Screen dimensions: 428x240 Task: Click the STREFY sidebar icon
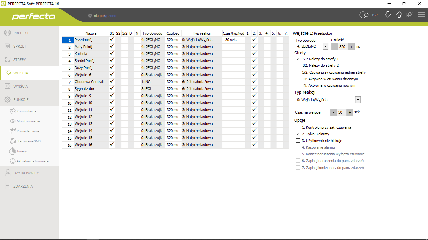tap(8, 60)
